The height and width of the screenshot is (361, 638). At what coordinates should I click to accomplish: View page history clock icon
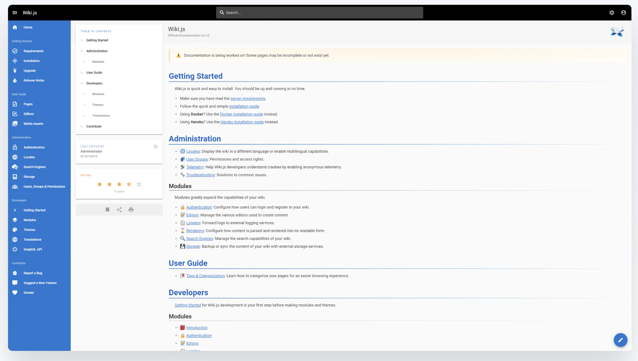(156, 147)
